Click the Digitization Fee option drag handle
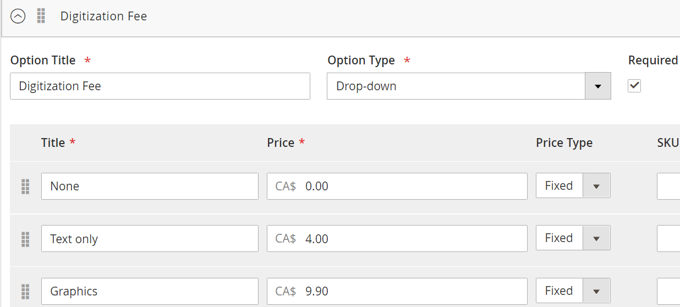 point(41,17)
